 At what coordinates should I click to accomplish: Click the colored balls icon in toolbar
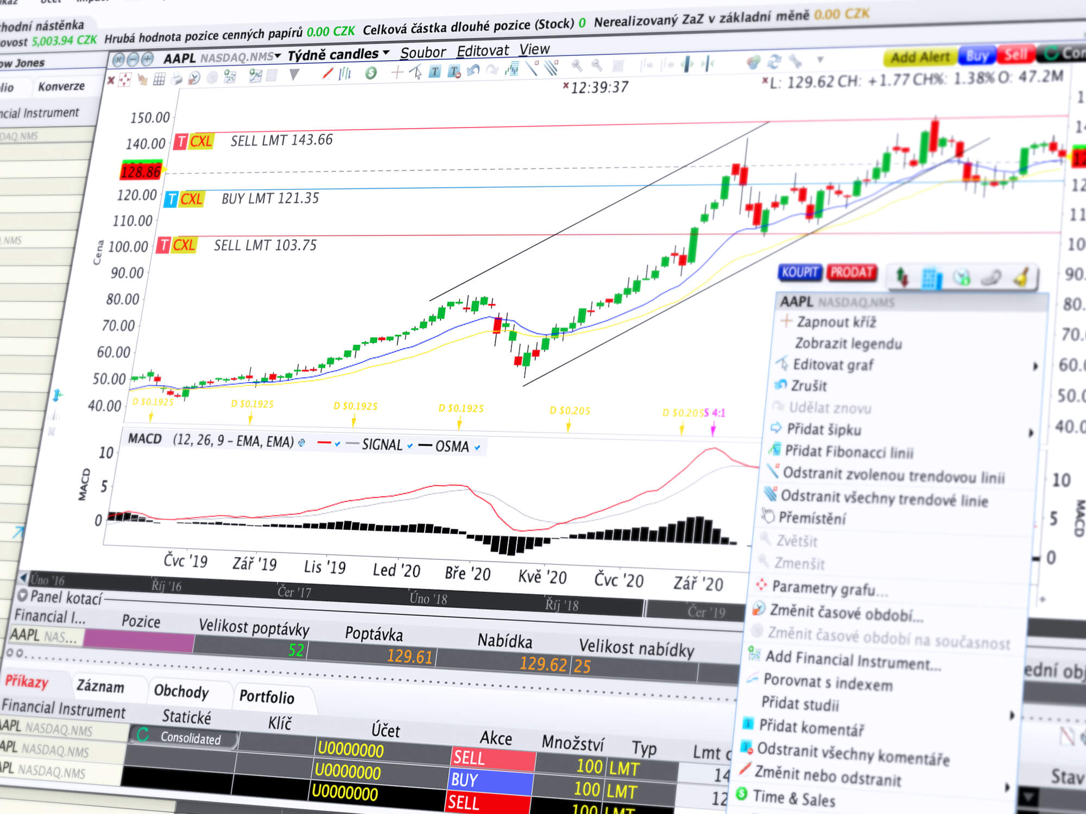pos(753,62)
